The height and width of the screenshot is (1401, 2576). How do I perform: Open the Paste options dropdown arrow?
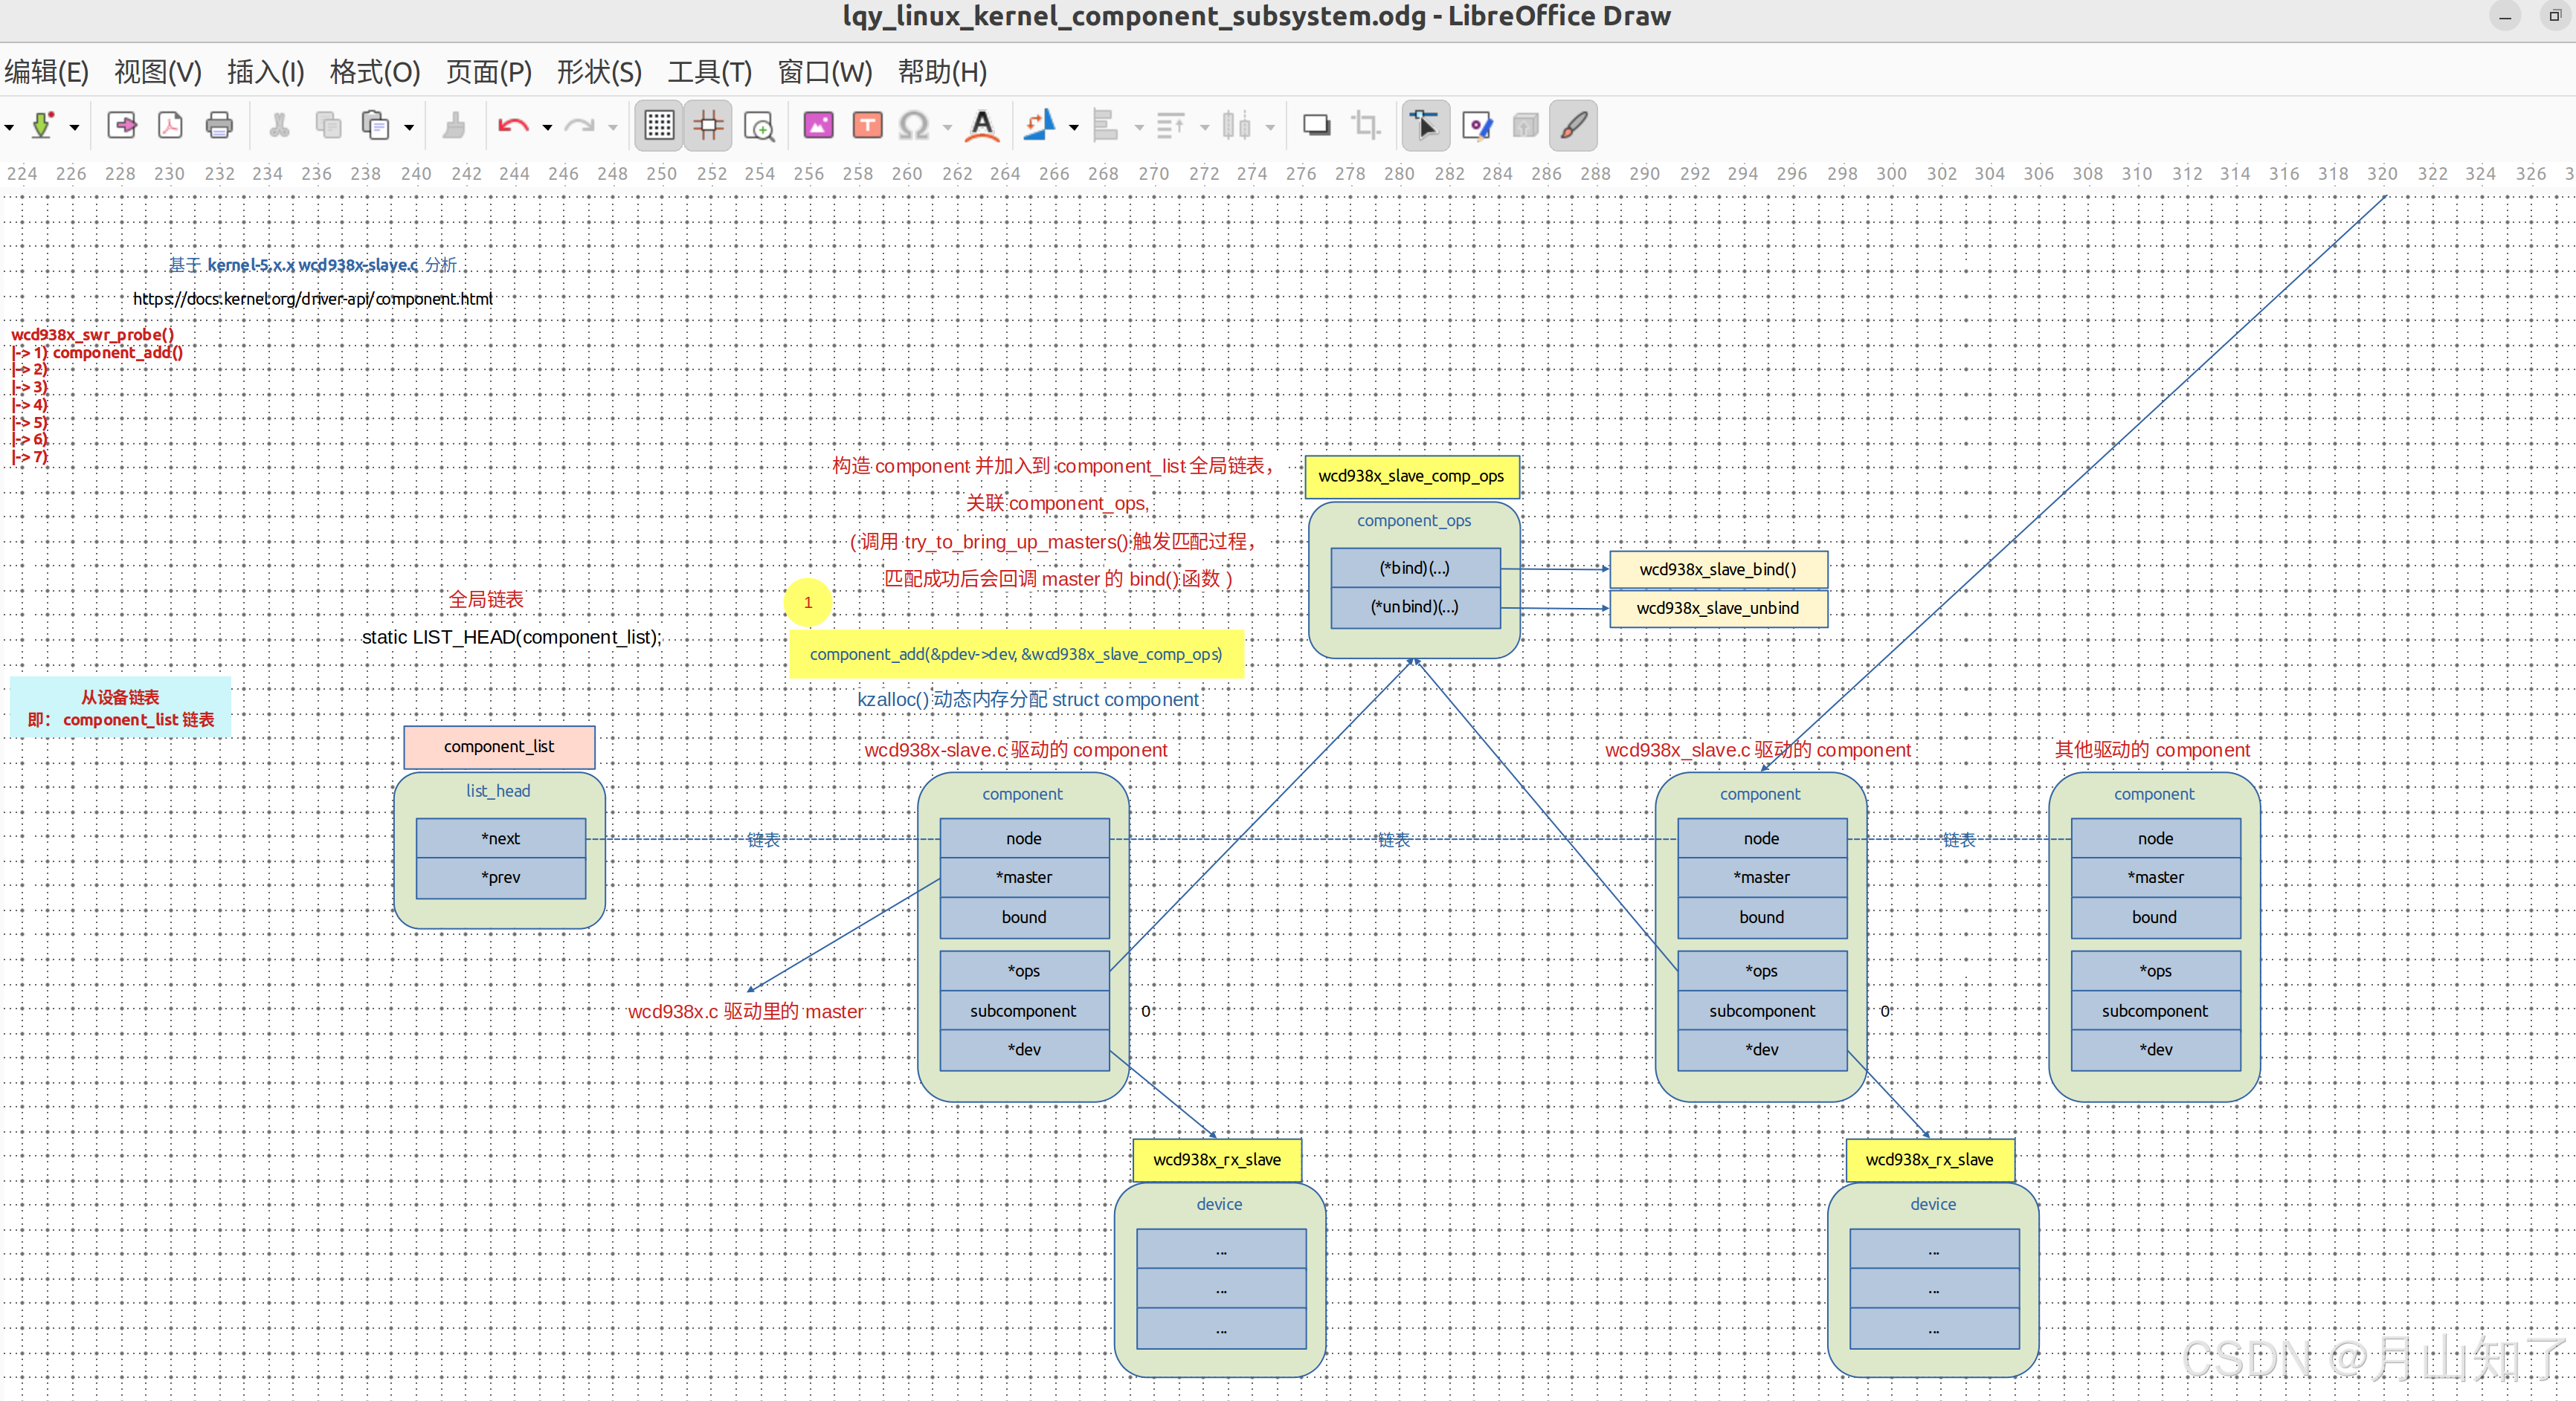point(409,127)
